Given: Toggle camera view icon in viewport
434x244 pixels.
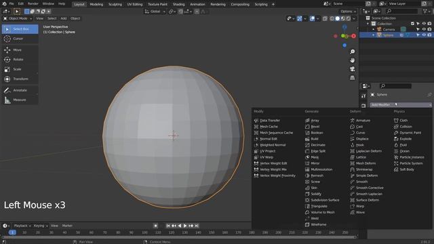Looking at the screenshot, I should tap(352, 69).
